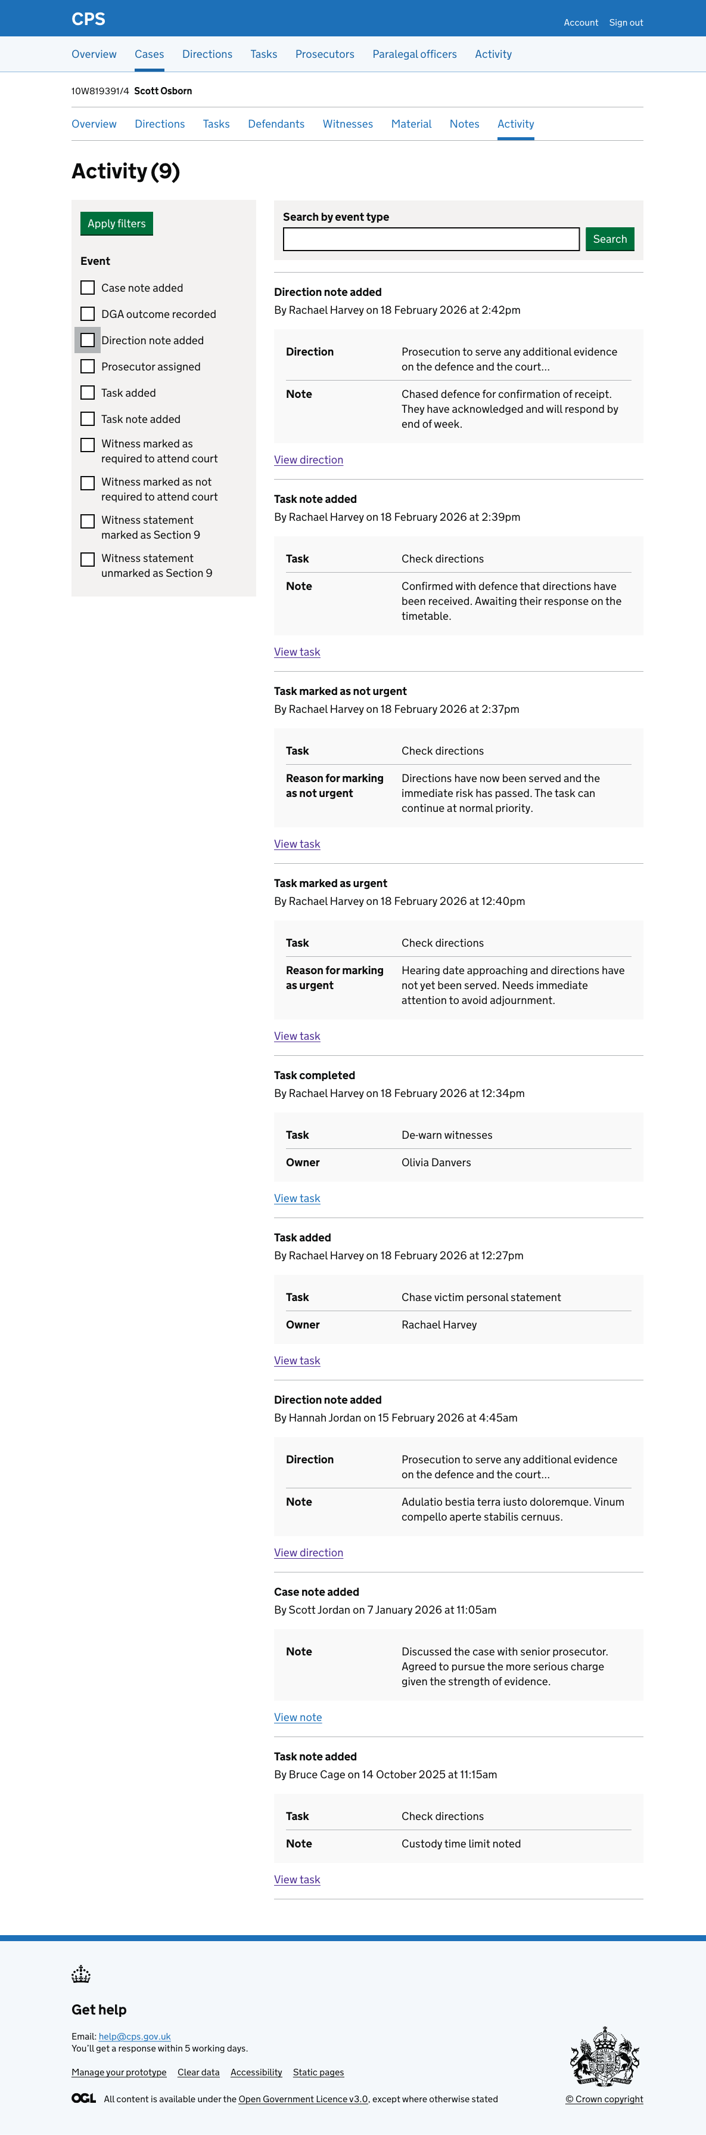Open the Paralegal officers navigation item
Image resolution: width=706 pixels, height=2135 pixels.
tap(414, 55)
